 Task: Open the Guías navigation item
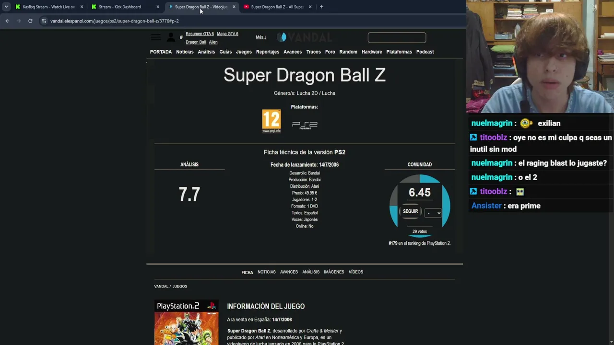225,52
